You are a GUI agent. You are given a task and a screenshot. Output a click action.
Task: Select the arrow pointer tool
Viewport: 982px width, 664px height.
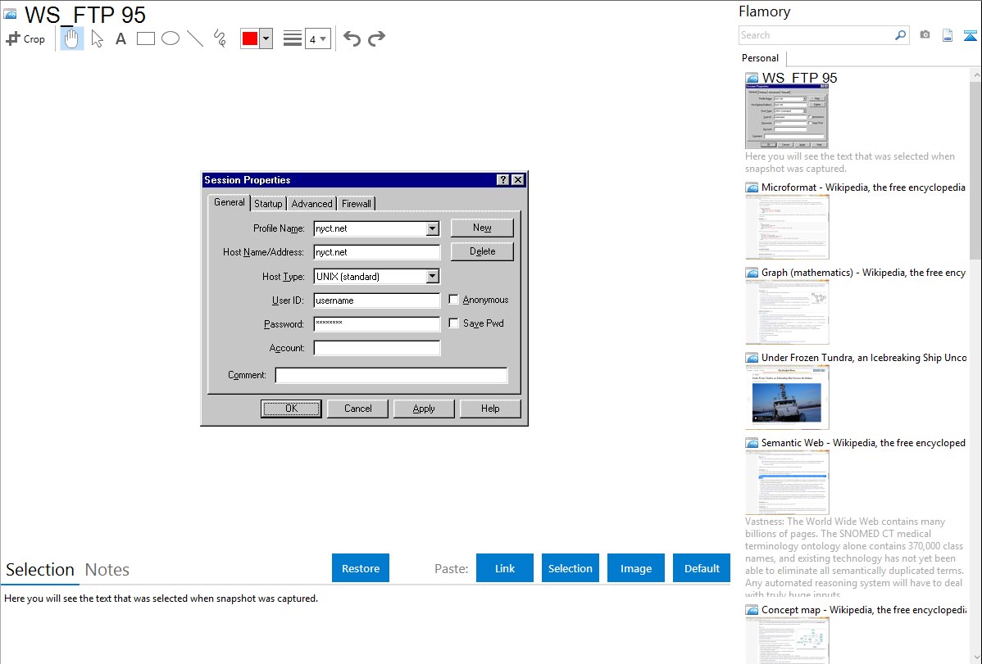(x=97, y=38)
